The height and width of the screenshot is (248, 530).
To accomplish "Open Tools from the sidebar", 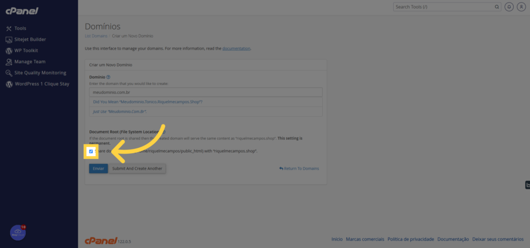I will pyautogui.click(x=20, y=28).
